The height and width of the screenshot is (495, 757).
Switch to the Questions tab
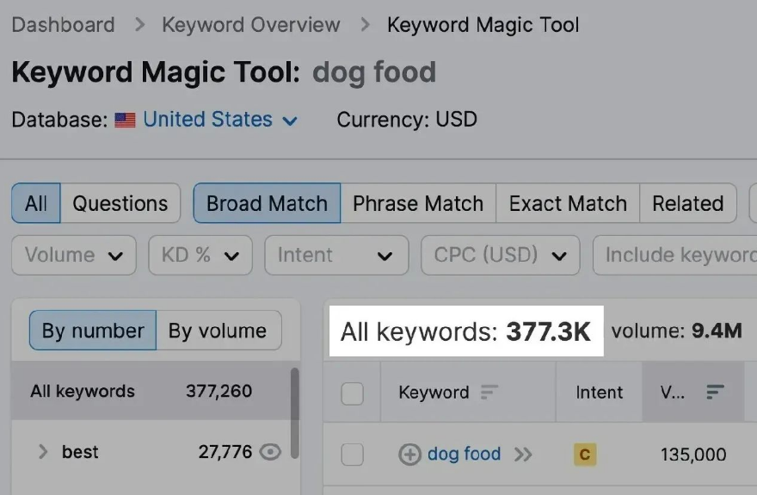[x=120, y=203]
